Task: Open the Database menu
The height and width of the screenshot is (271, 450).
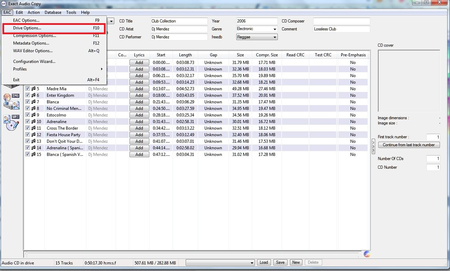Action: click(53, 12)
